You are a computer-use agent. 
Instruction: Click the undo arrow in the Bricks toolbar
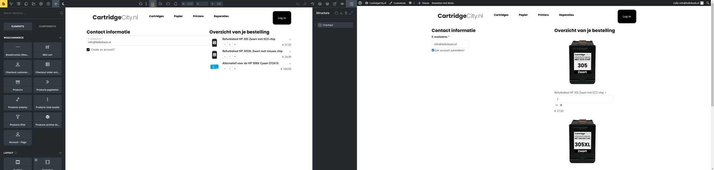click(x=297, y=4)
